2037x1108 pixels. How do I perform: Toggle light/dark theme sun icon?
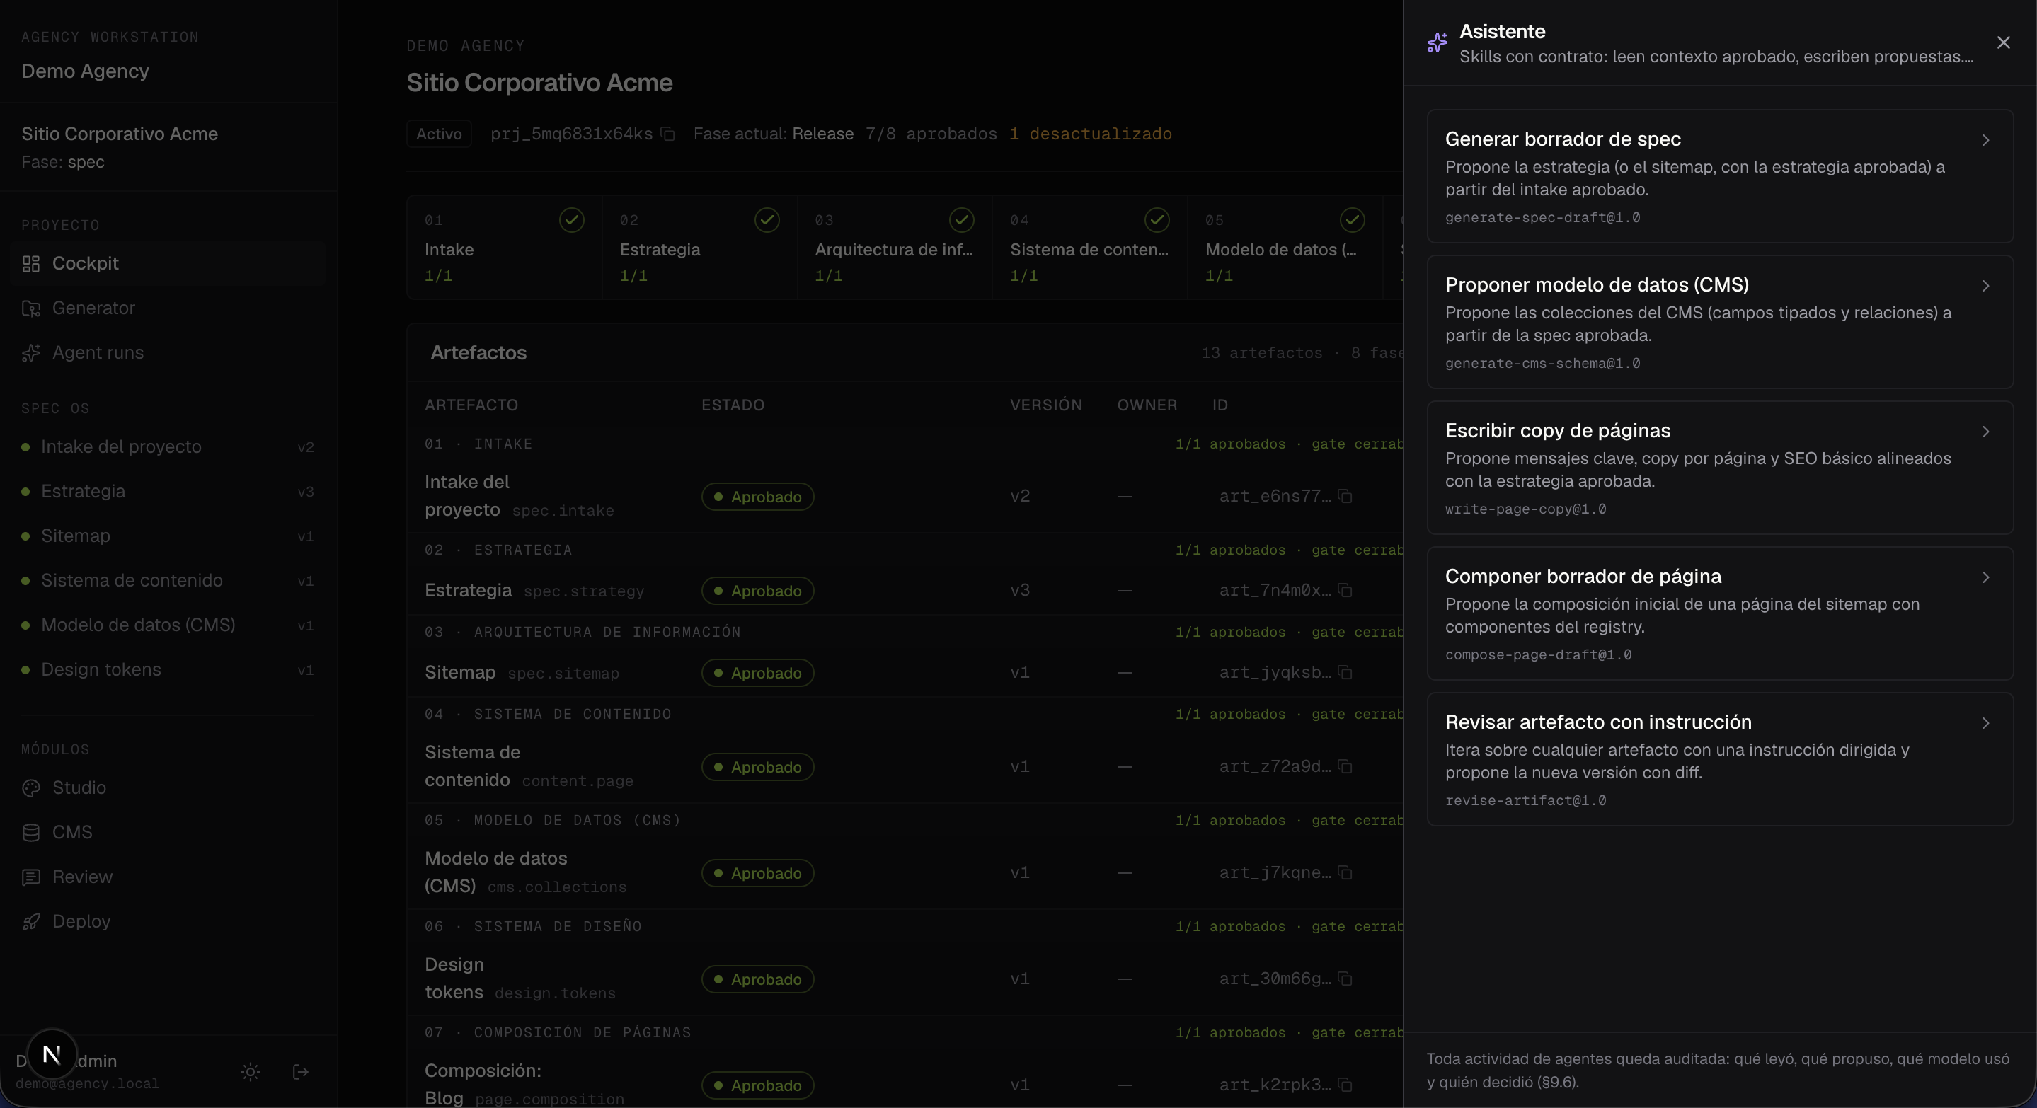(251, 1073)
